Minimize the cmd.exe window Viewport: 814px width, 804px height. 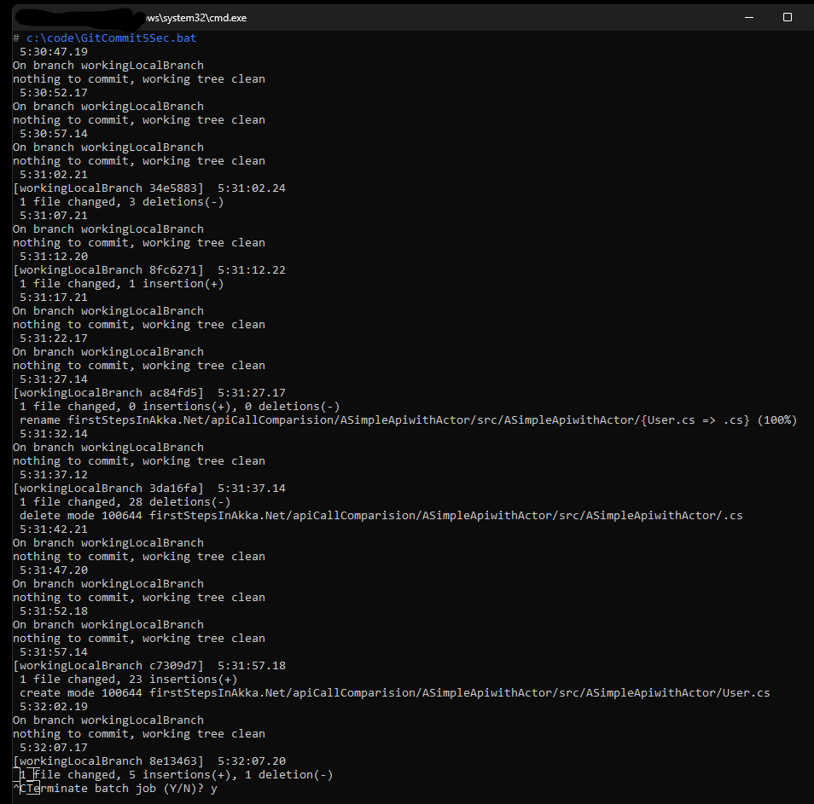click(748, 18)
